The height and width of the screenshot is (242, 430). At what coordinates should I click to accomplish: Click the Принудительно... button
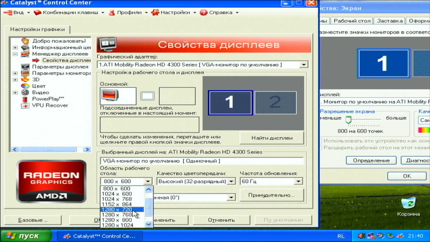[x=271, y=195]
